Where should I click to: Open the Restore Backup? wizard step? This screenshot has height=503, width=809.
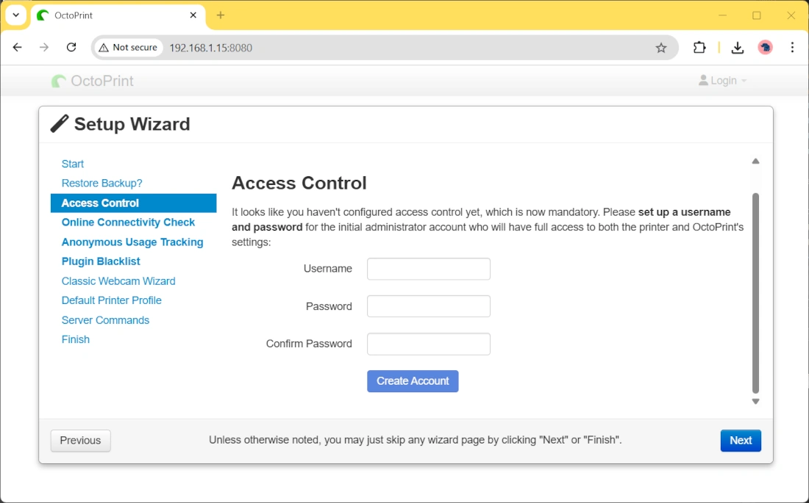(x=101, y=184)
